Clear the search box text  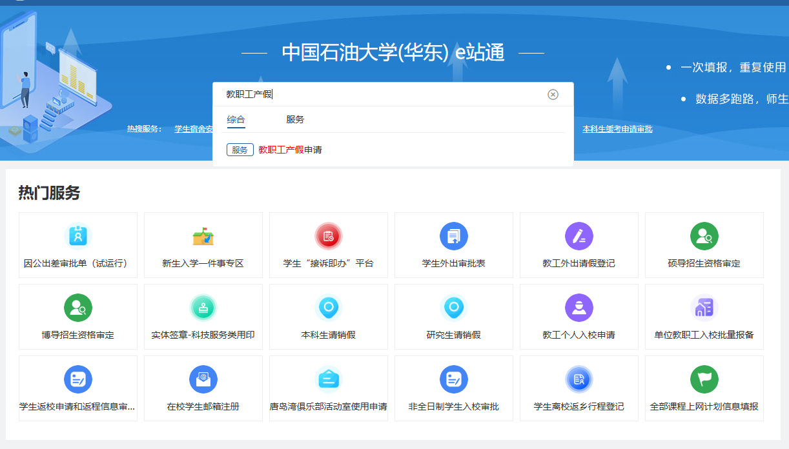coord(553,95)
